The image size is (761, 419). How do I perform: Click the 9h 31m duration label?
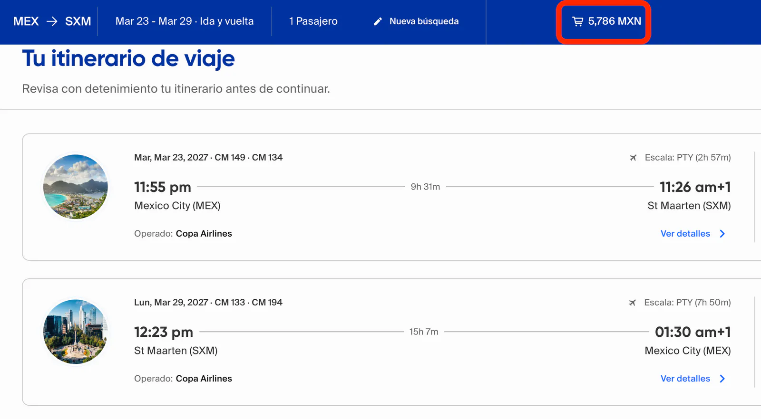click(425, 187)
